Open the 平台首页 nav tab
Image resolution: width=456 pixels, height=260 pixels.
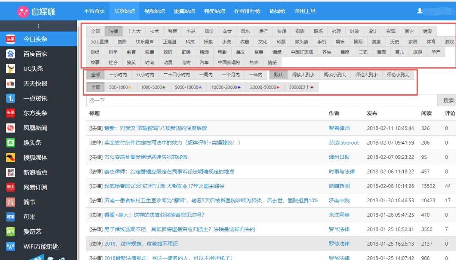tap(94, 11)
